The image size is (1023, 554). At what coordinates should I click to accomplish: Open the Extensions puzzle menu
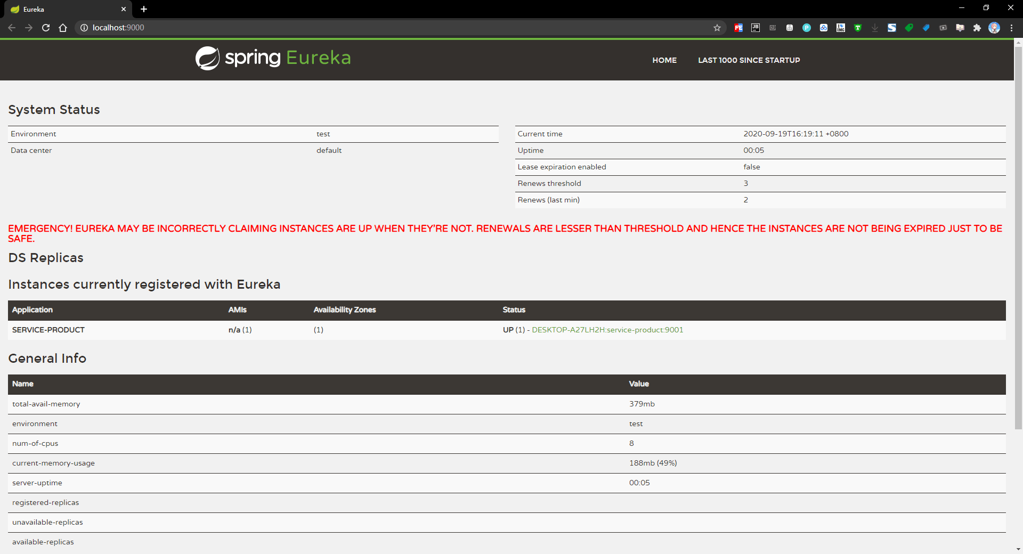[977, 28]
